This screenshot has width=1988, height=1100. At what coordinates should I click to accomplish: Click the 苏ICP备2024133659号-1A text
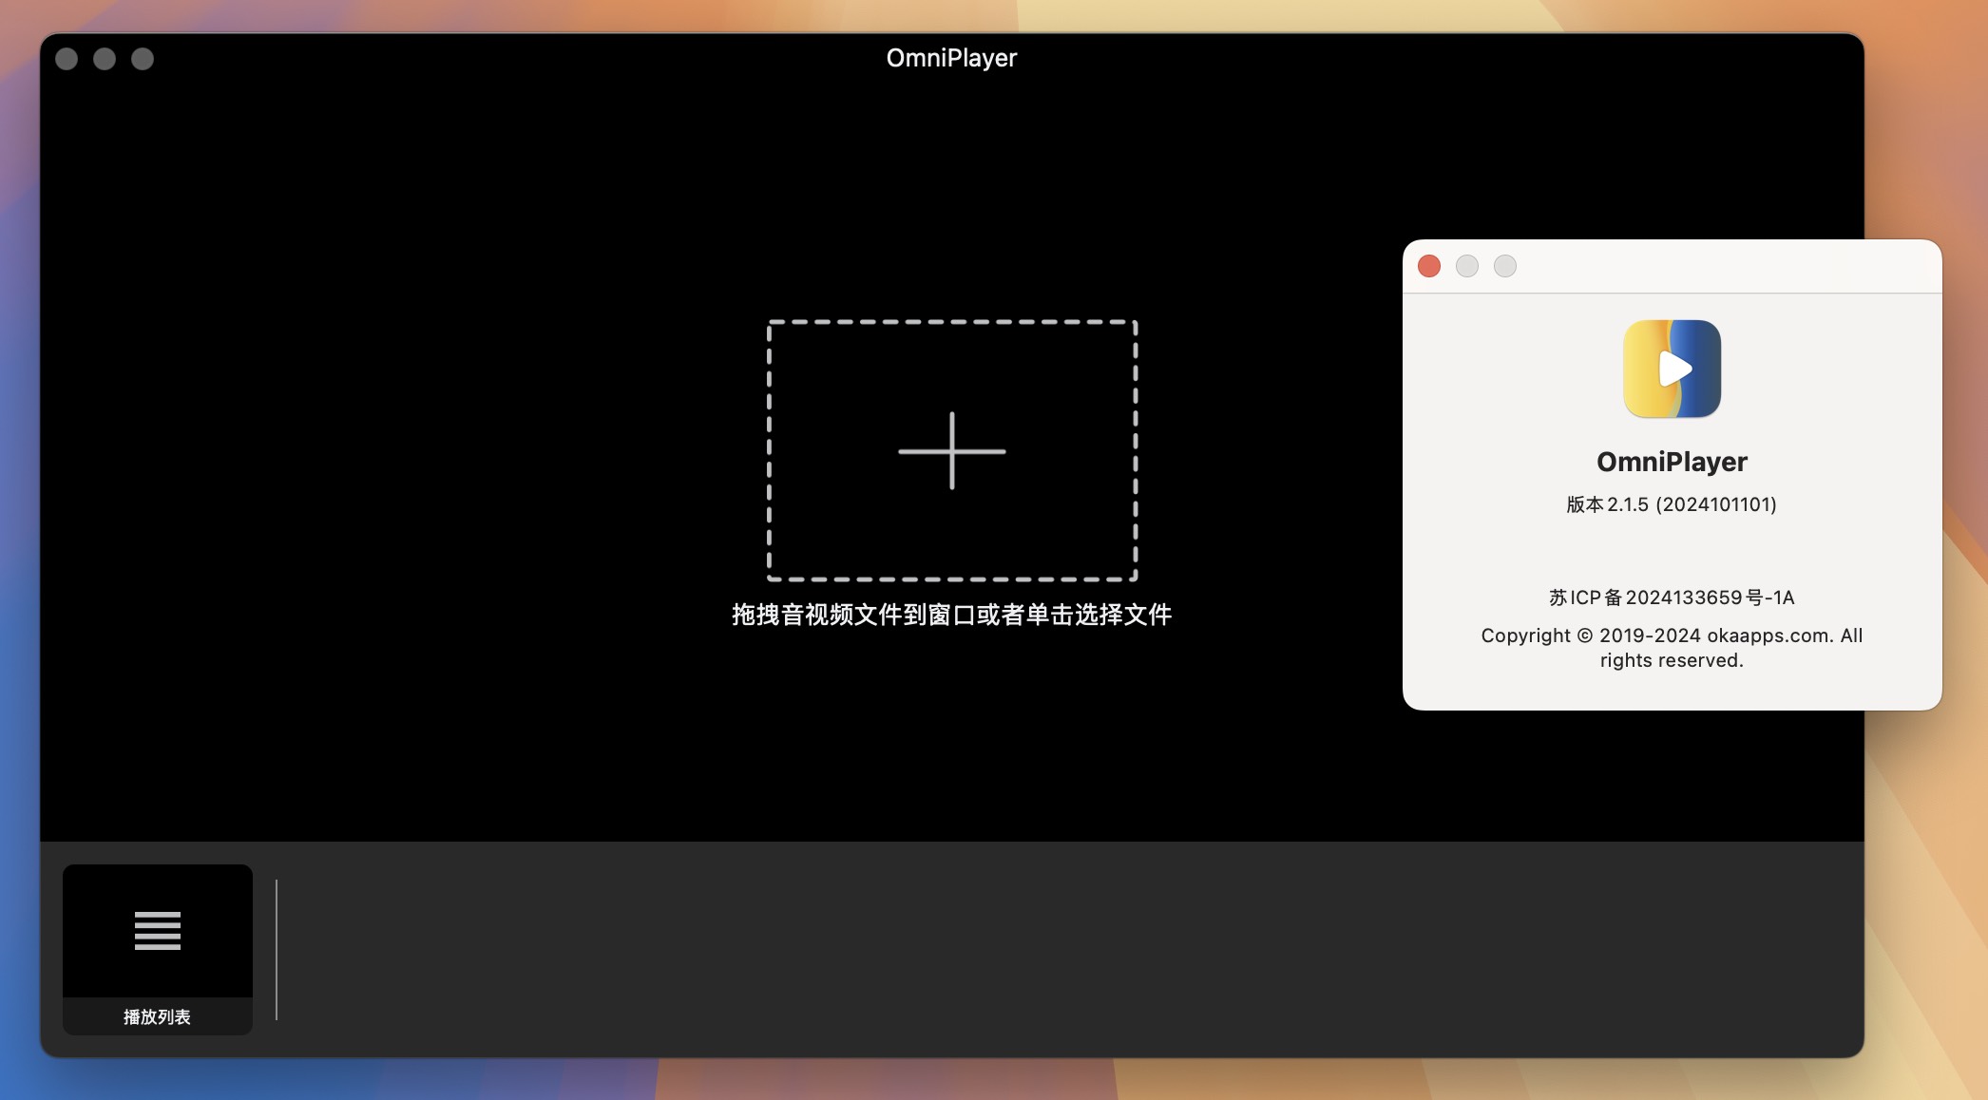pos(1672,597)
